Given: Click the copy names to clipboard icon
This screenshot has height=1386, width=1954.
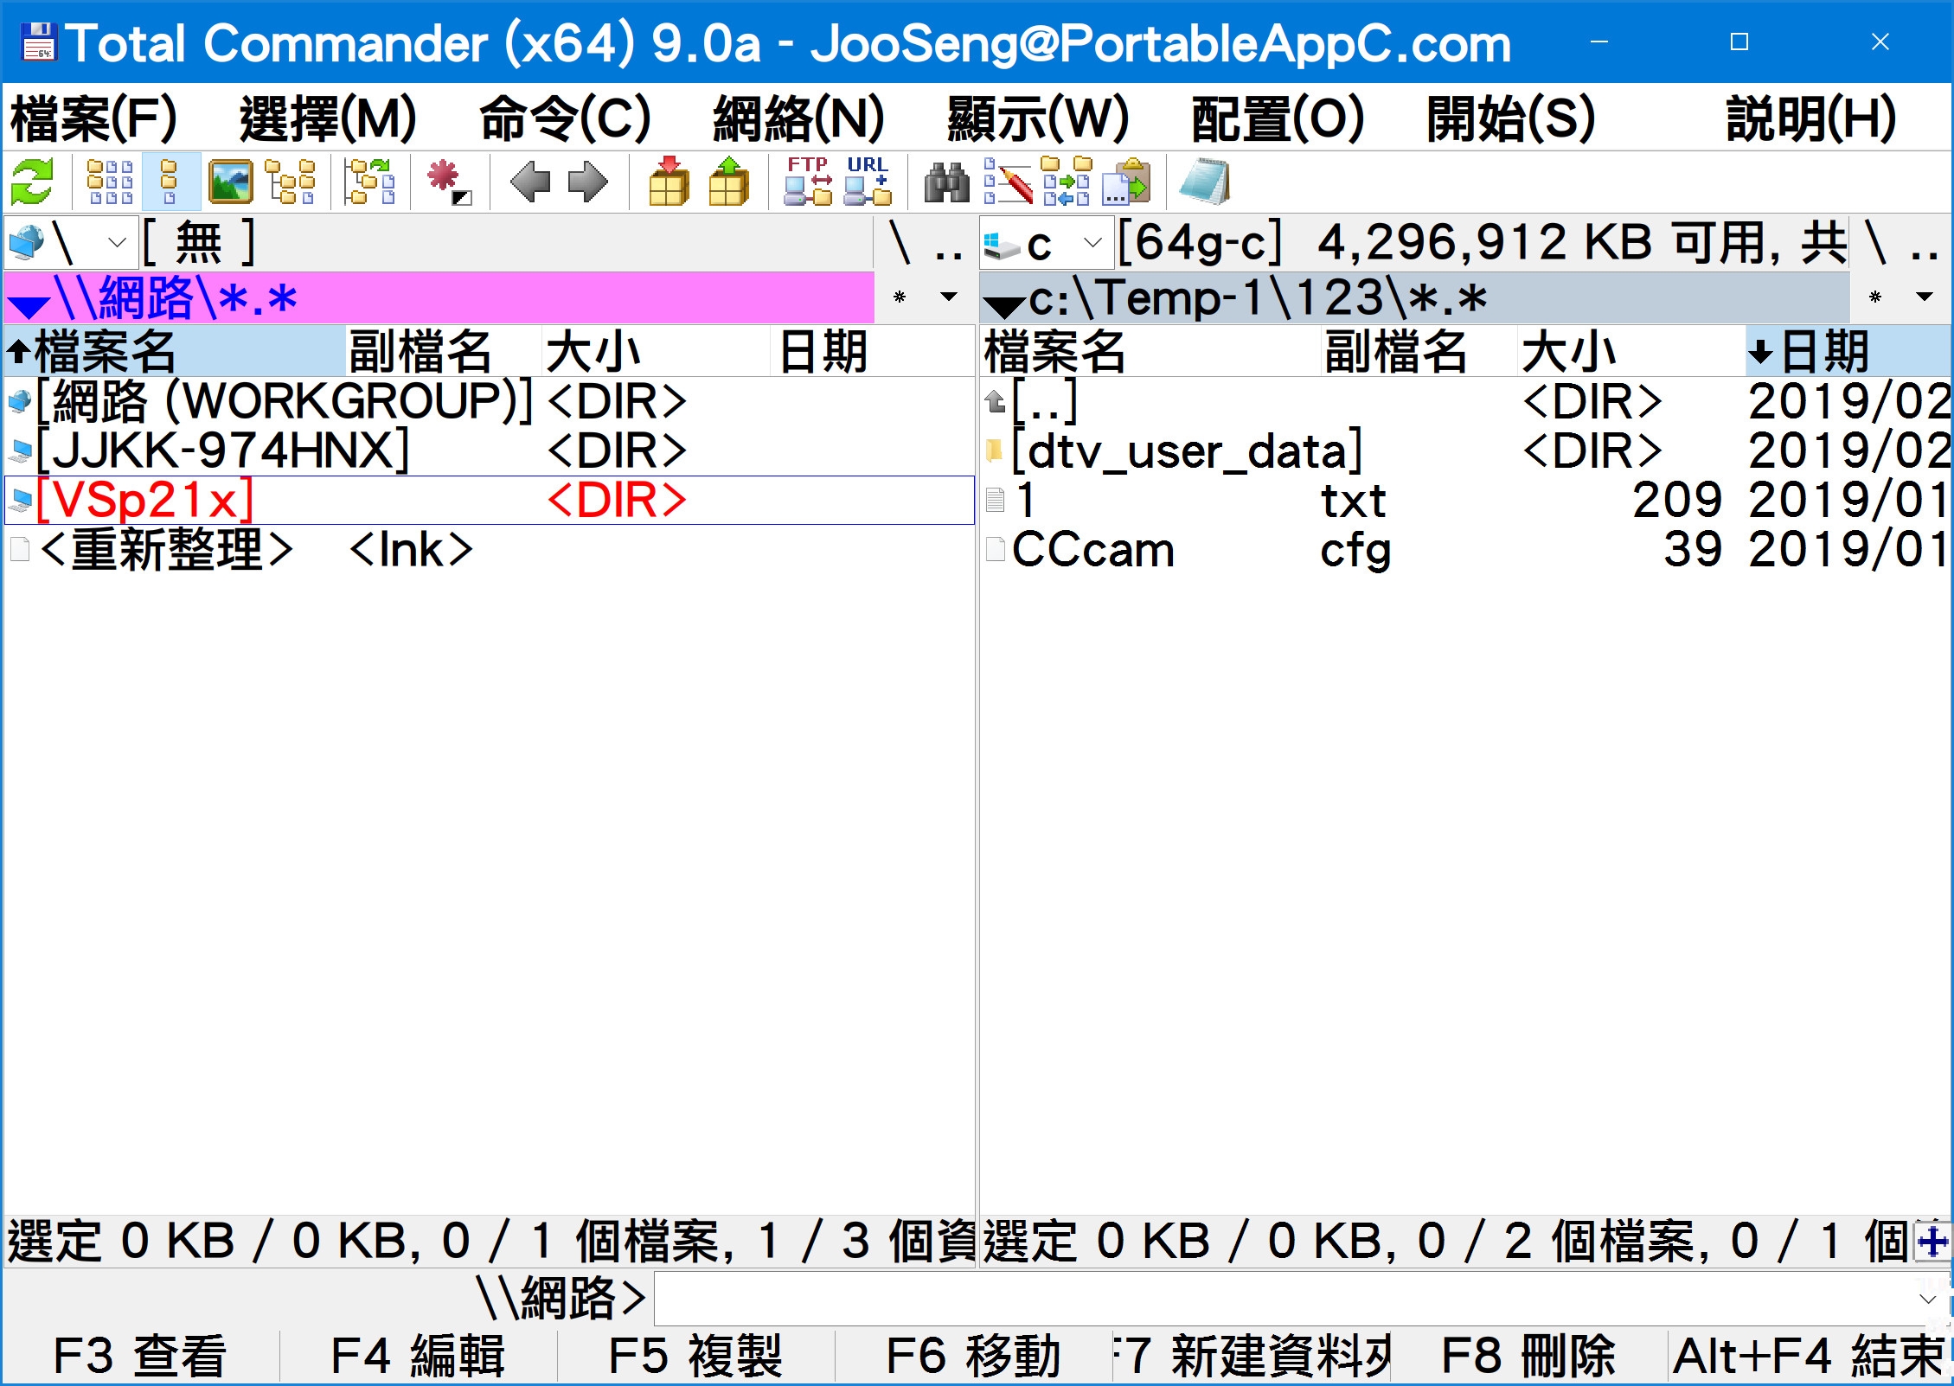Looking at the screenshot, I should 1126,182.
